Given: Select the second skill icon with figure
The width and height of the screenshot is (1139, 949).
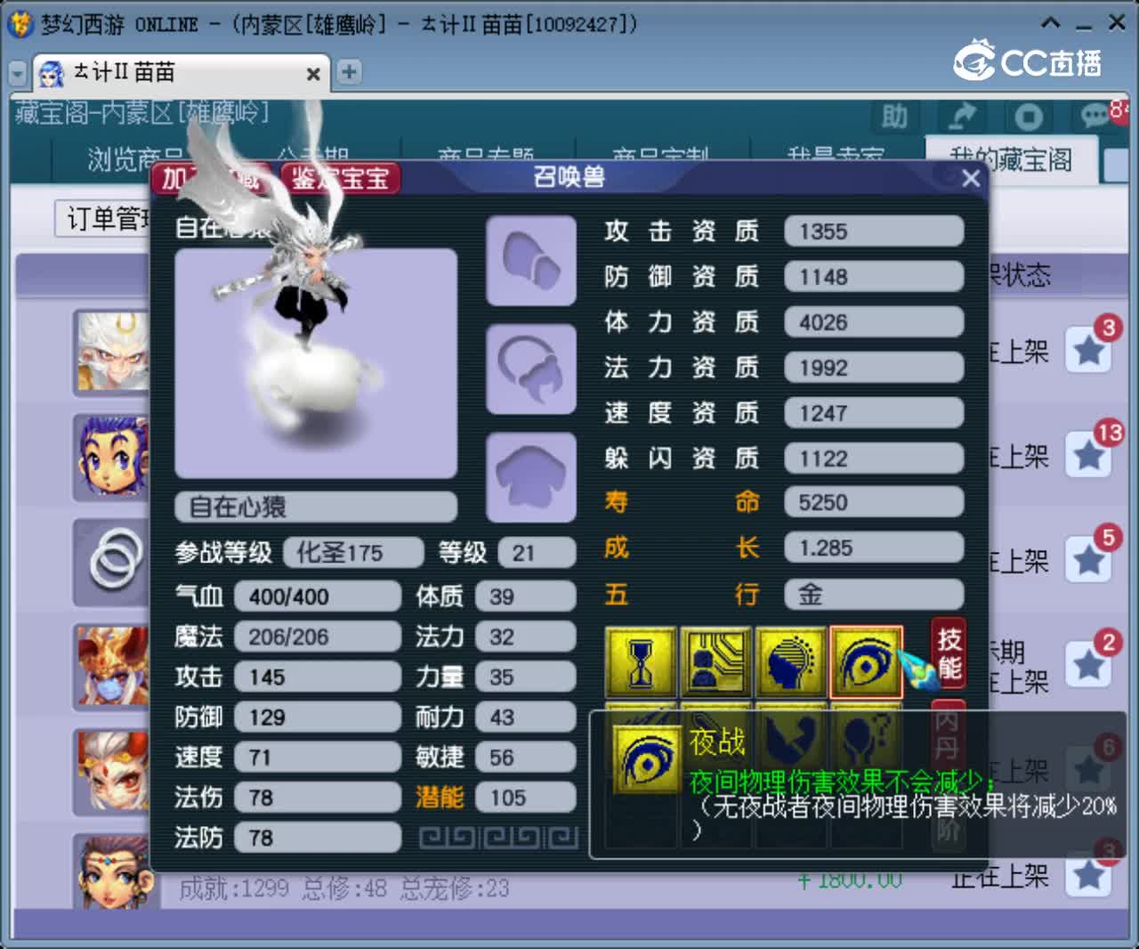Looking at the screenshot, I should click(x=716, y=662).
